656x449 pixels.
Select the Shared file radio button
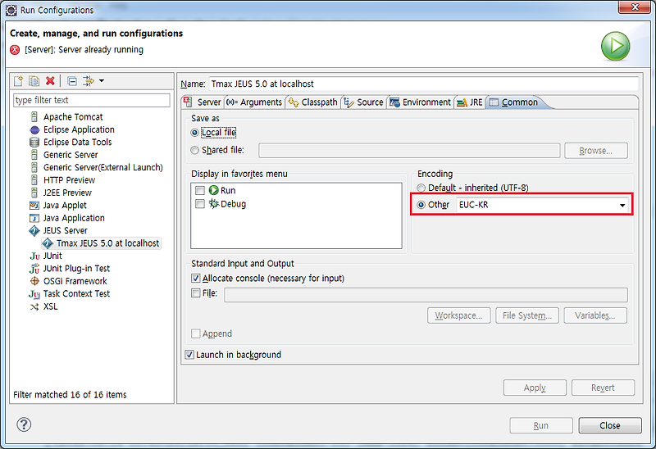[x=194, y=150]
